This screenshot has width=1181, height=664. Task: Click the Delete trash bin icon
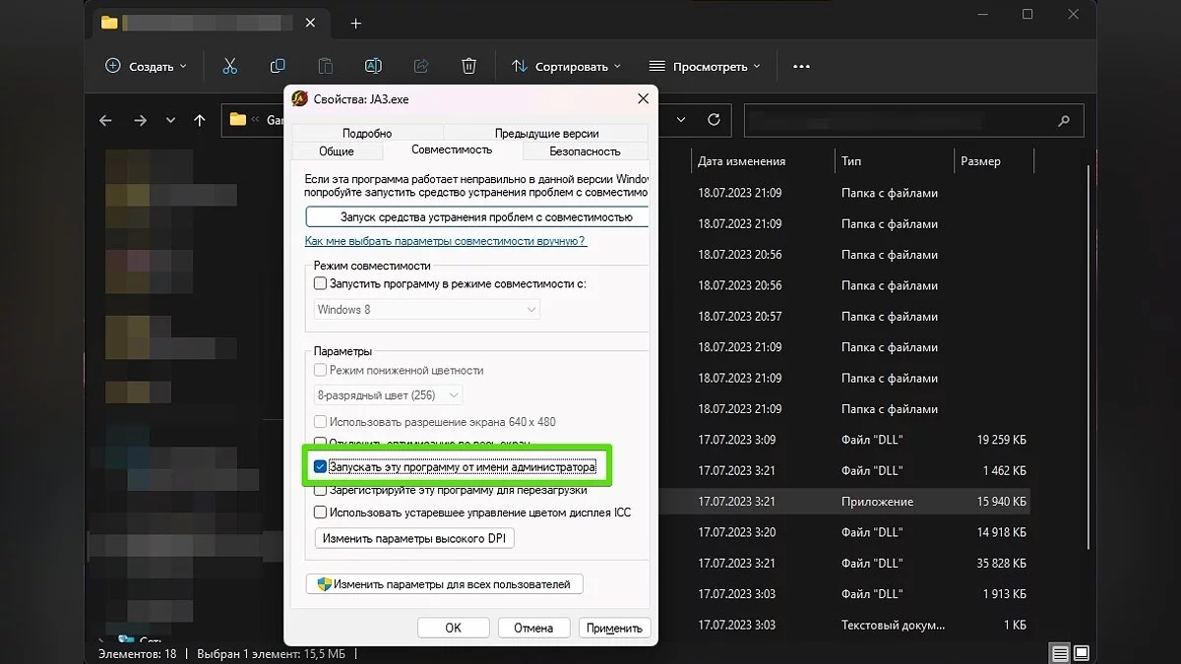pos(468,66)
